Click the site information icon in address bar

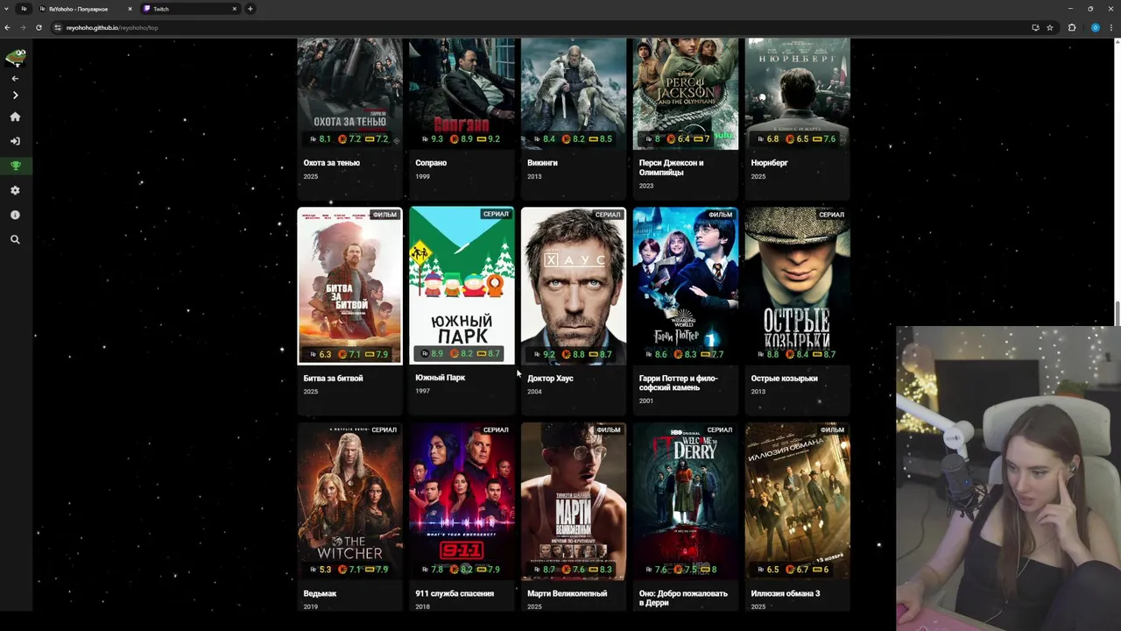(x=58, y=27)
